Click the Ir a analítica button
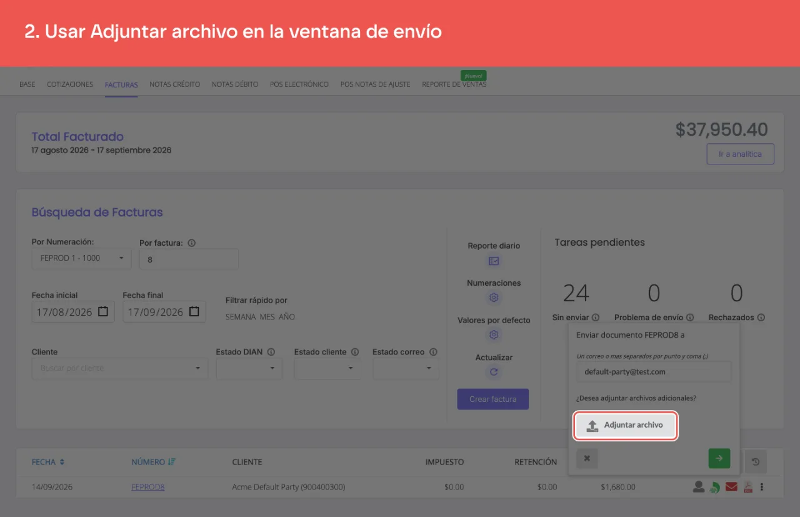800x517 pixels. [x=740, y=154]
